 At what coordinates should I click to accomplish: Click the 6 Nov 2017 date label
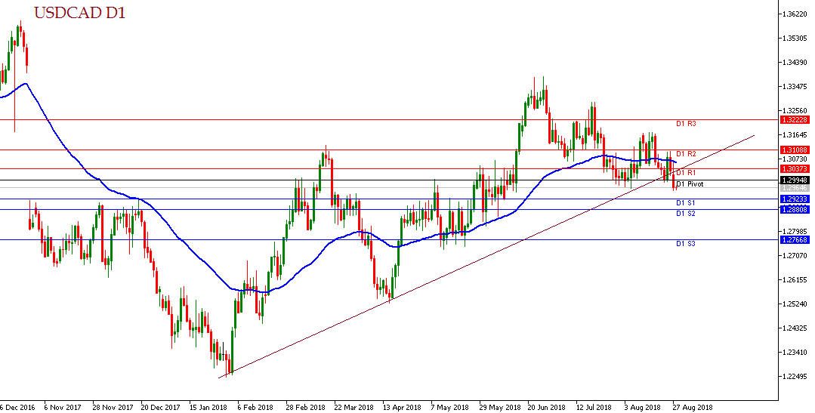coord(63,407)
